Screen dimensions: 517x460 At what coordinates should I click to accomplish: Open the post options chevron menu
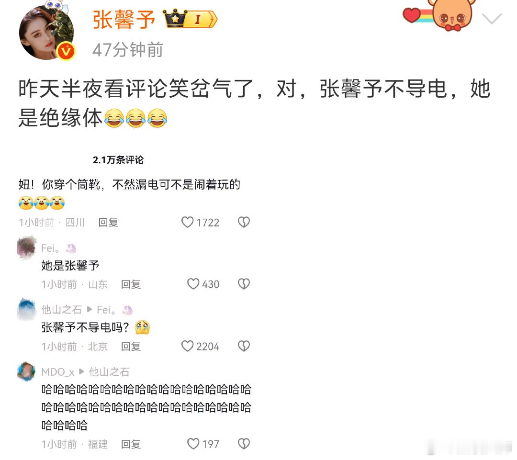[x=492, y=19]
